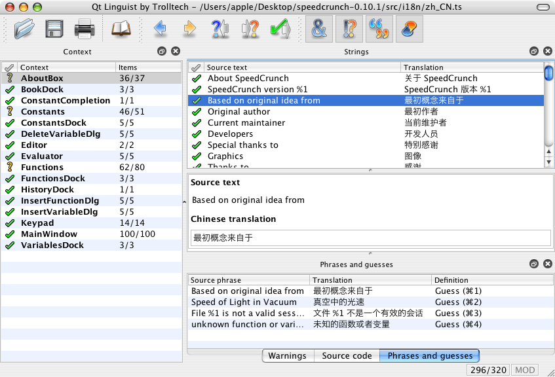Select highlighted 'Based on original idea from' row
Image resolution: width=555 pixels, height=377 pixels.
pos(366,100)
